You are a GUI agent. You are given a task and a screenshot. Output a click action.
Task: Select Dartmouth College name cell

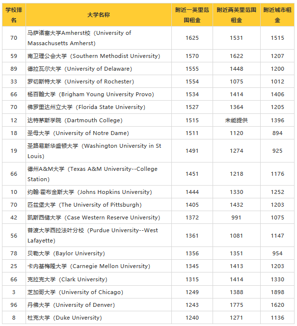click(99, 120)
